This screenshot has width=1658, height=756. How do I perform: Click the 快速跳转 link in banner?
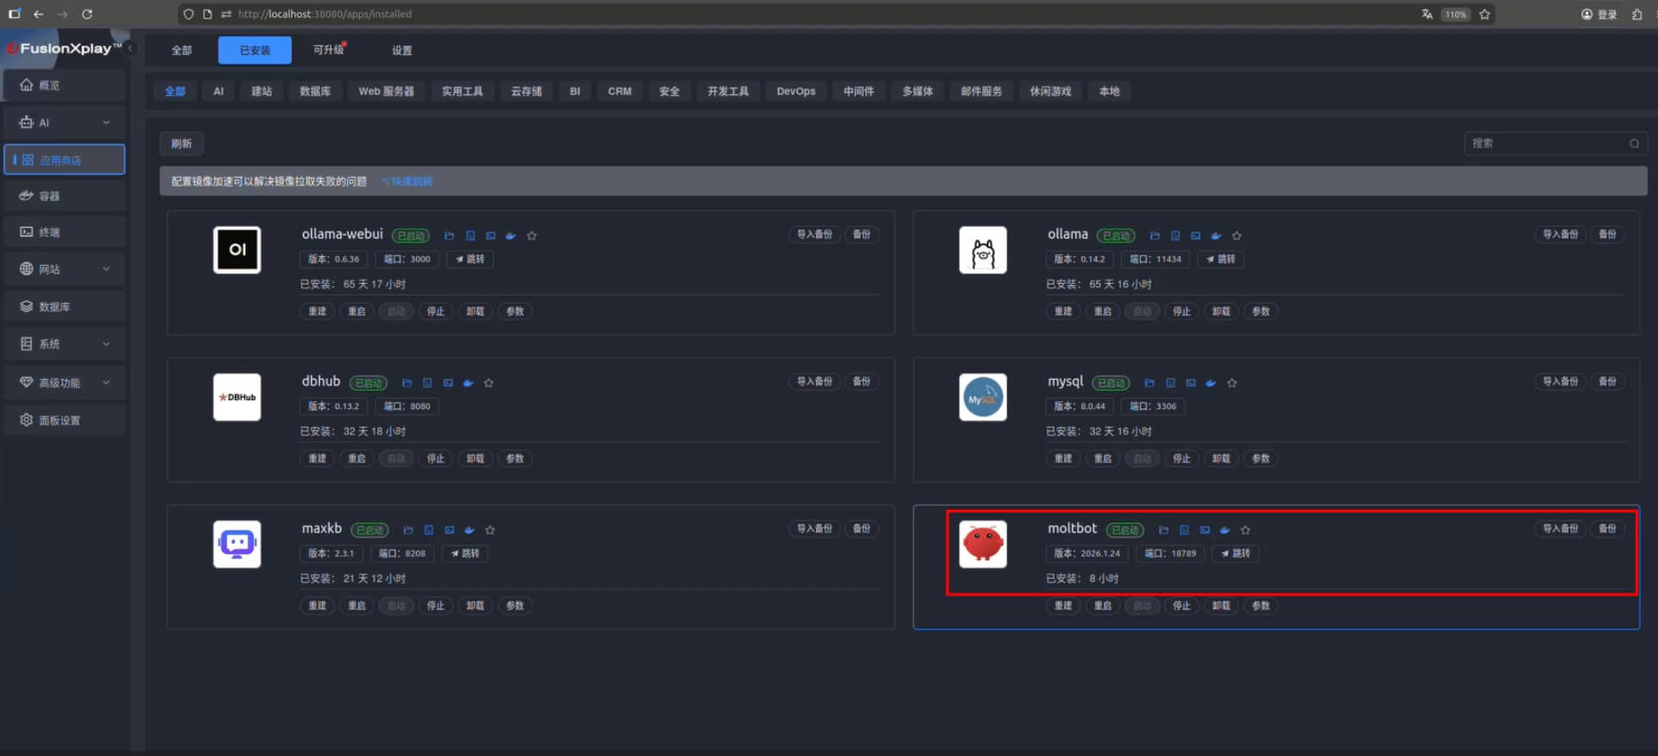click(408, 181)
